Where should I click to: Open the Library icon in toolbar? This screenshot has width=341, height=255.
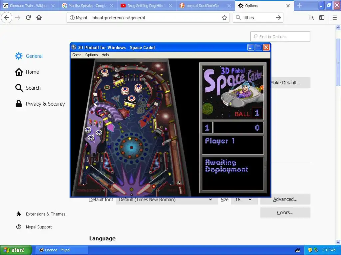pyautogui.click(x=311, y=18)
